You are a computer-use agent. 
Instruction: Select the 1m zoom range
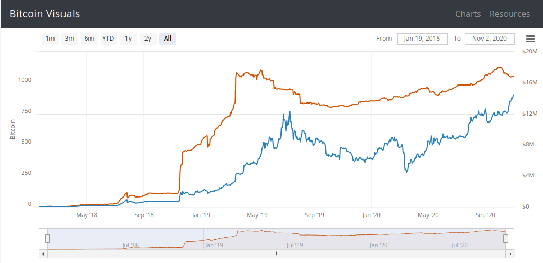[x=50, y=39]
